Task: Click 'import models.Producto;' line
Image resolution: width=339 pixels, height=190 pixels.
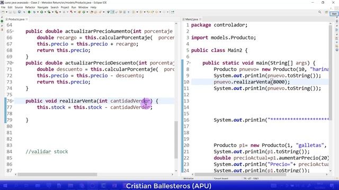Action: point(224,37)
